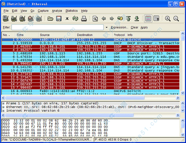186x143 pixels.
Task: Find a packet magnifier icon
Action: click(95, 19)
